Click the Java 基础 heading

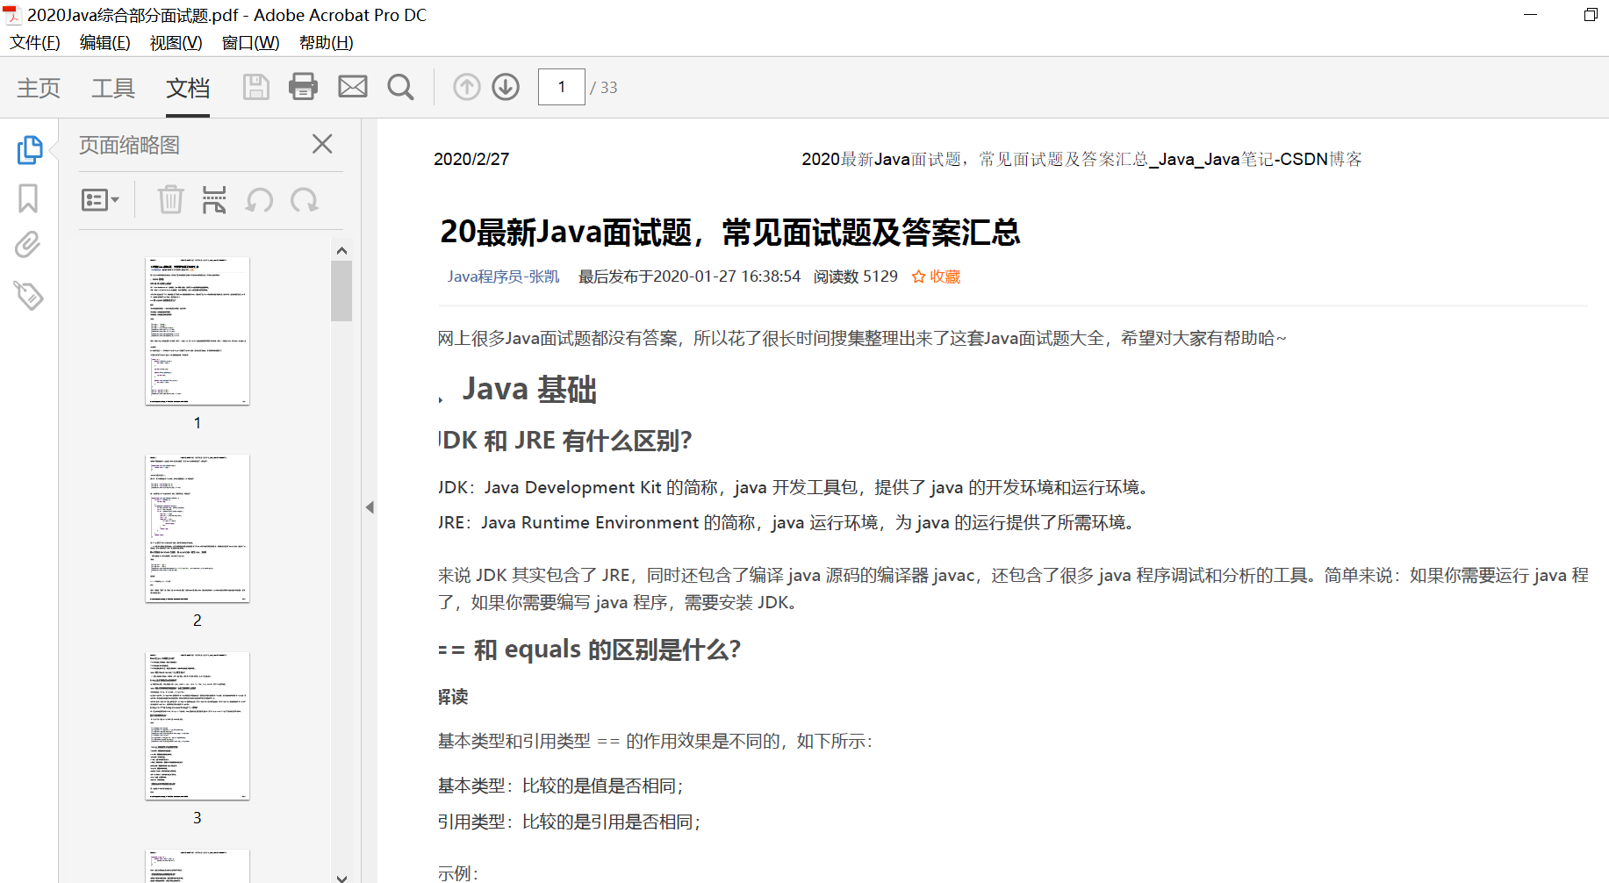529,390
